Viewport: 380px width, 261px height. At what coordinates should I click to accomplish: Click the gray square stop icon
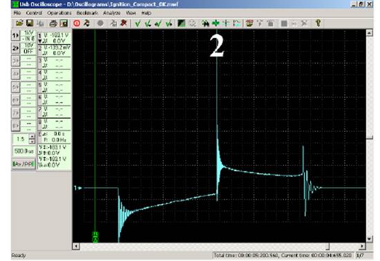284,23
